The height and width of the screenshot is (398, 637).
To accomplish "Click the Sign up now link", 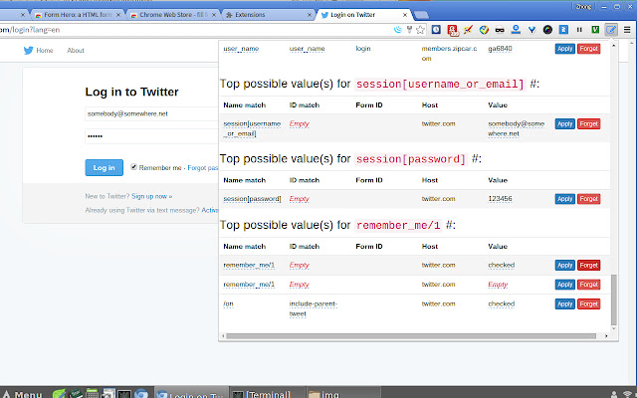I will [x=151, y=196].
